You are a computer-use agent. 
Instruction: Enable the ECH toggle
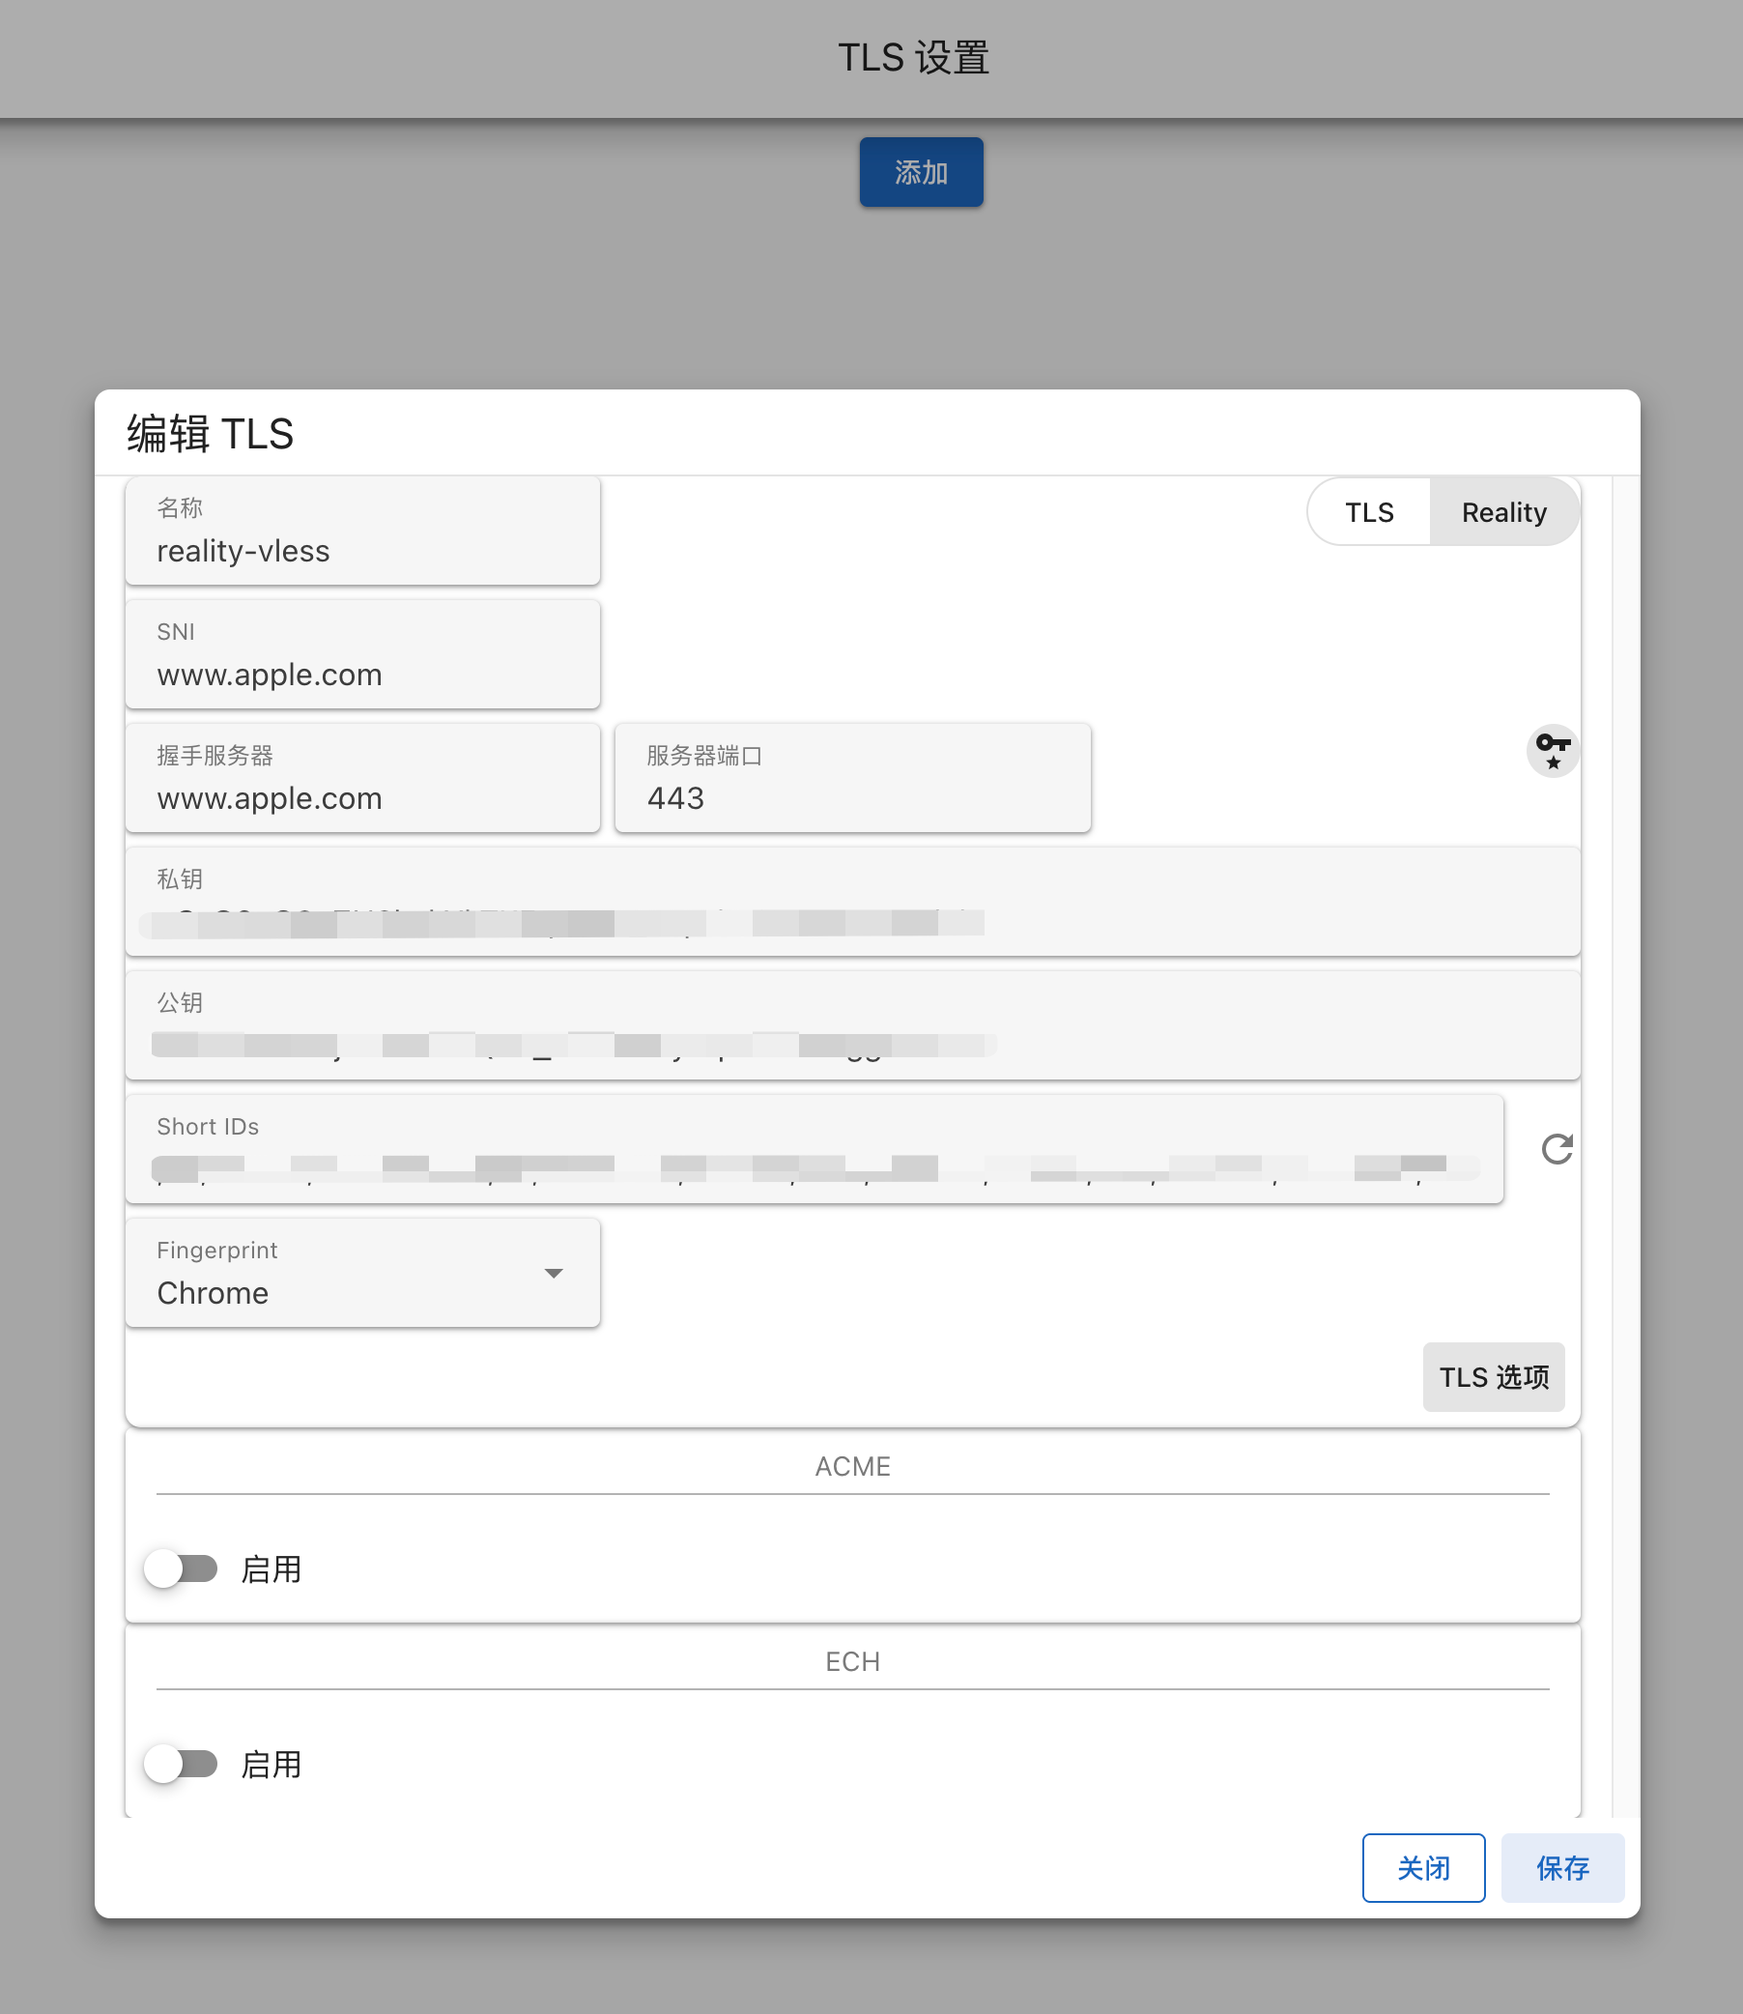(x=181, y=1764)
